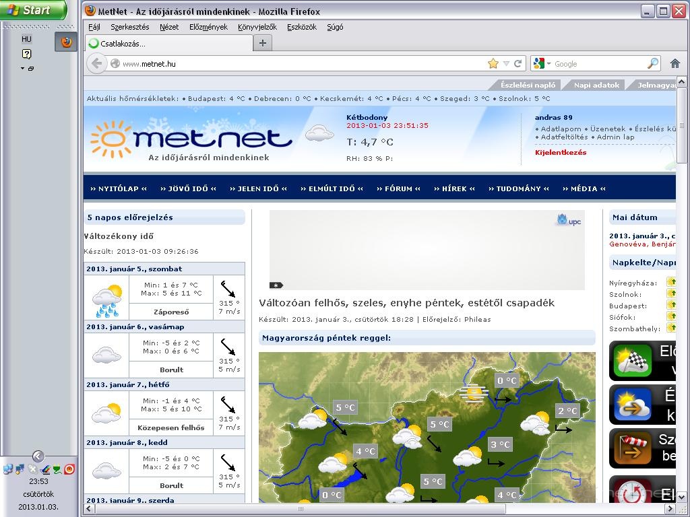The width and height of the screenshot is (690, 517).
Task: Expand hidden tray icons with the chevron
Action: 38,456
